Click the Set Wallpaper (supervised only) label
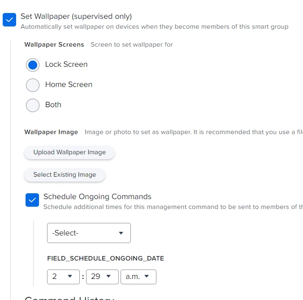This screenshot has height=300, width=303. click(x=76, y=17)
